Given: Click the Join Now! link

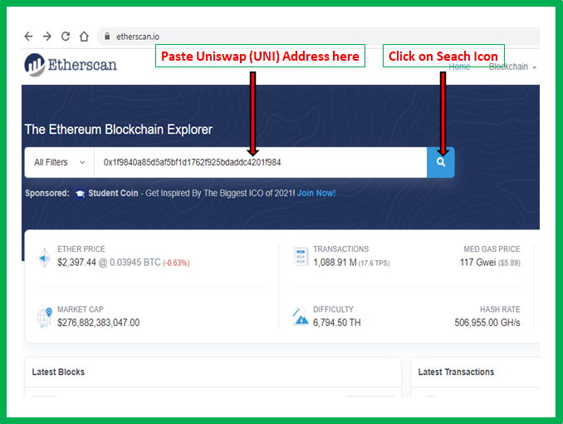Looking at the screenshot, I should pos(316,193).
